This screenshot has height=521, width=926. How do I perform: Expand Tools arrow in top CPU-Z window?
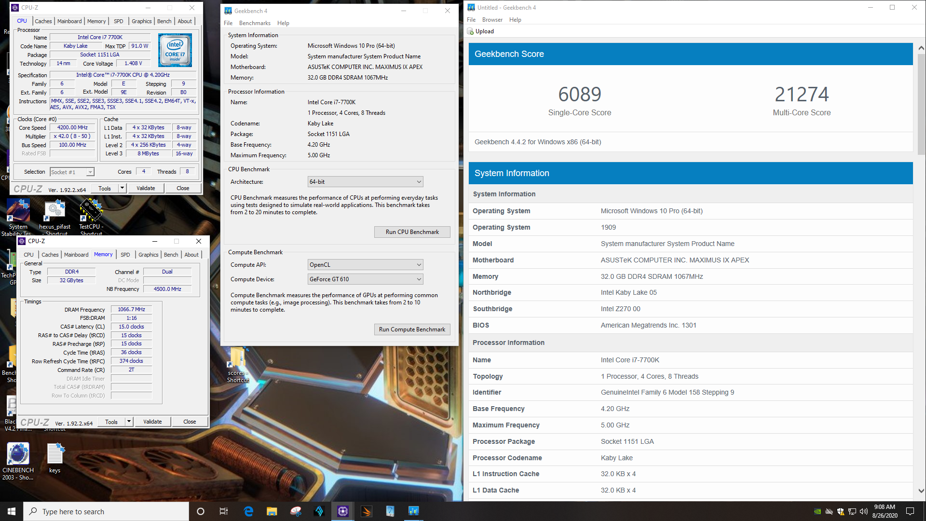click(122, 188)
